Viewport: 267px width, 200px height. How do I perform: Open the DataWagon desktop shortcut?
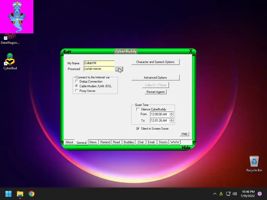tap(10, 39)
